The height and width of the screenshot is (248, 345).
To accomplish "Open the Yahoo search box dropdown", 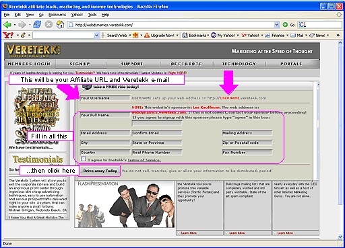I will (x=96, y=36).
